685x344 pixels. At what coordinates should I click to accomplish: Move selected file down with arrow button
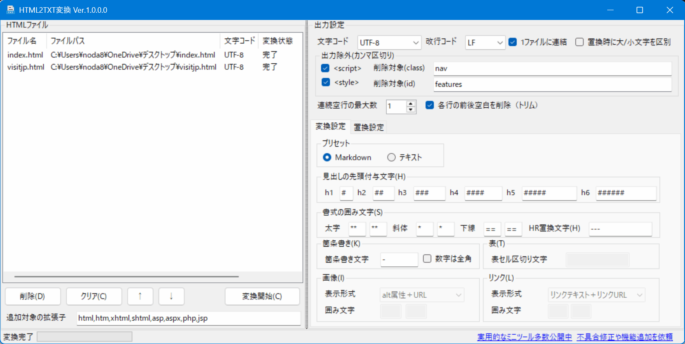(171, 296)
